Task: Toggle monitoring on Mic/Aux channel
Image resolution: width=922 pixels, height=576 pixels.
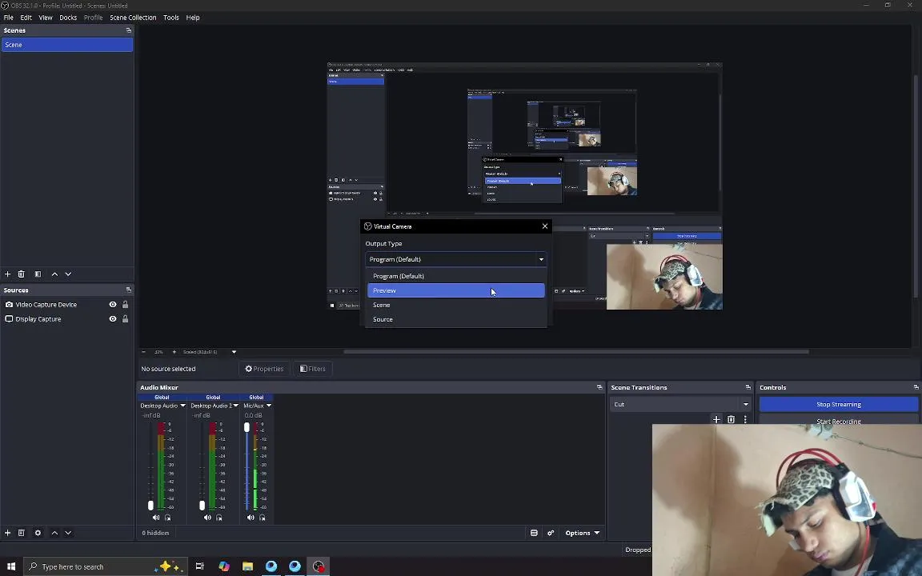Action: (263, 518)
